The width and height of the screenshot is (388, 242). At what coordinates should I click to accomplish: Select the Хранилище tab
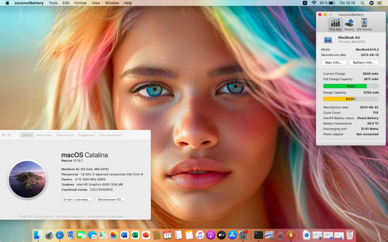click(65, 135)
